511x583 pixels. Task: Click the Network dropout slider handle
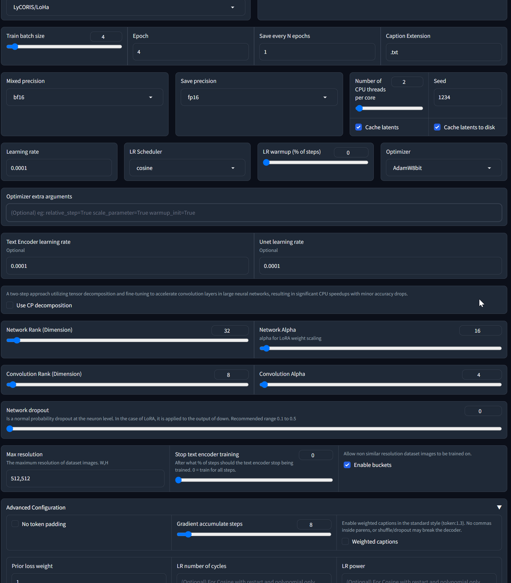pyautogui.click(x=10, y=429)
